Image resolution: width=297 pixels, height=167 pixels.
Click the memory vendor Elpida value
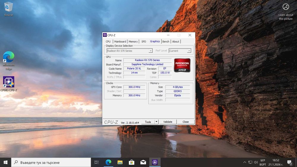[x=178, y=95]
